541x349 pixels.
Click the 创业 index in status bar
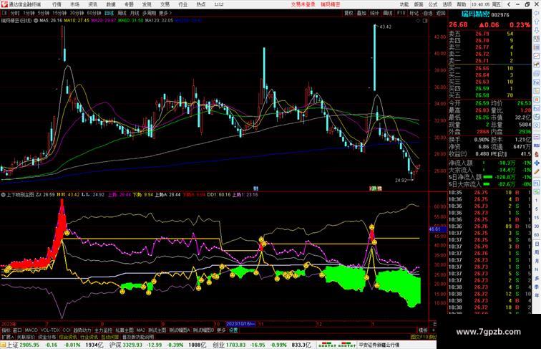218,345
